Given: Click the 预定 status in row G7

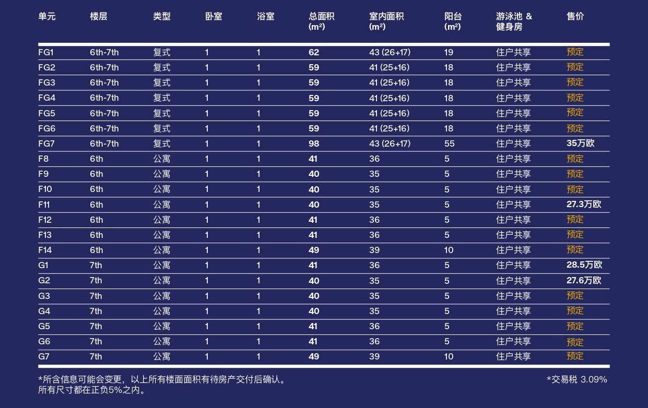Looking at the screenshot, I should point(575,356).
